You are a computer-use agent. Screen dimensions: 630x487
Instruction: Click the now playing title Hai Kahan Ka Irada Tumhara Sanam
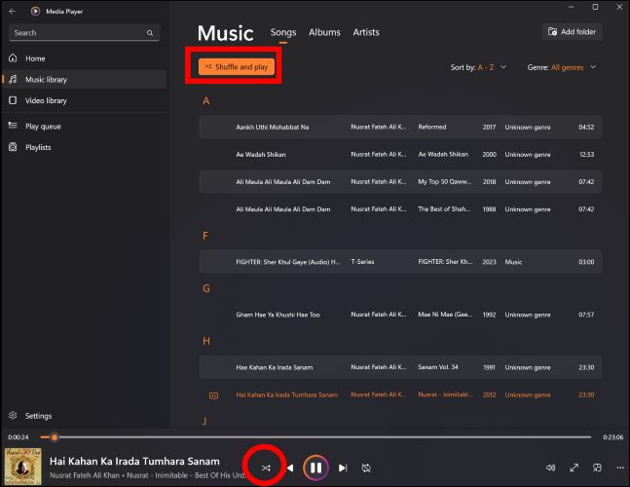134,462
